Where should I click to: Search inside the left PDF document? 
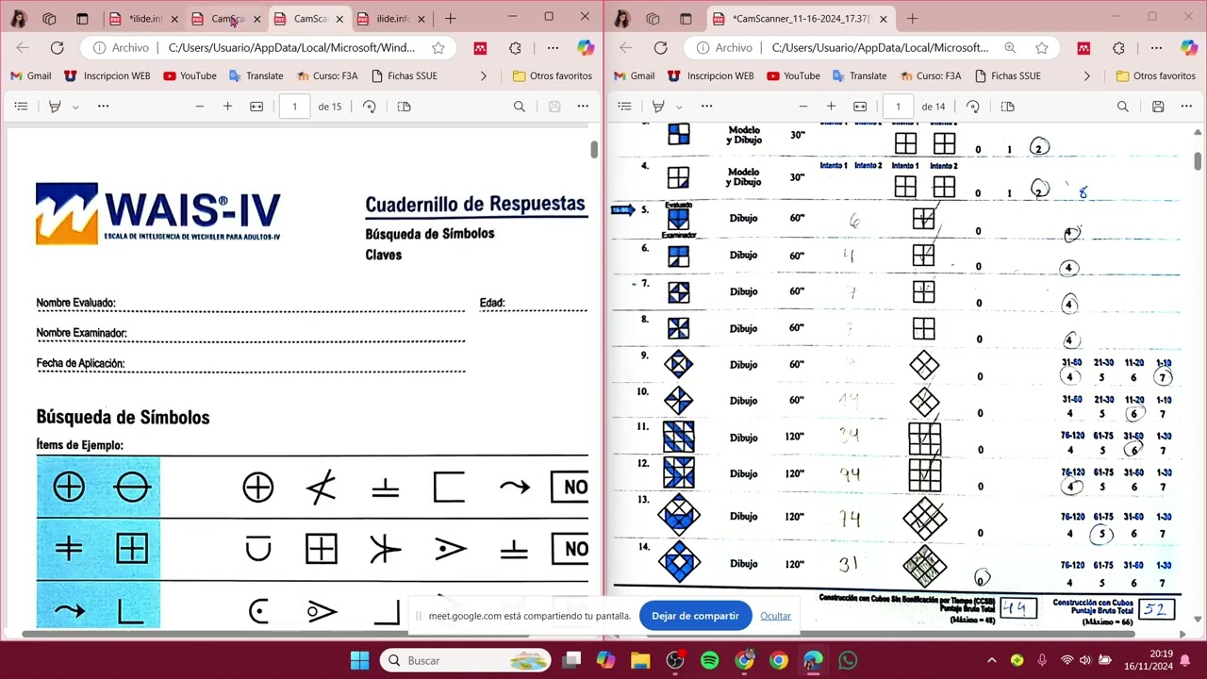point(520,107)
